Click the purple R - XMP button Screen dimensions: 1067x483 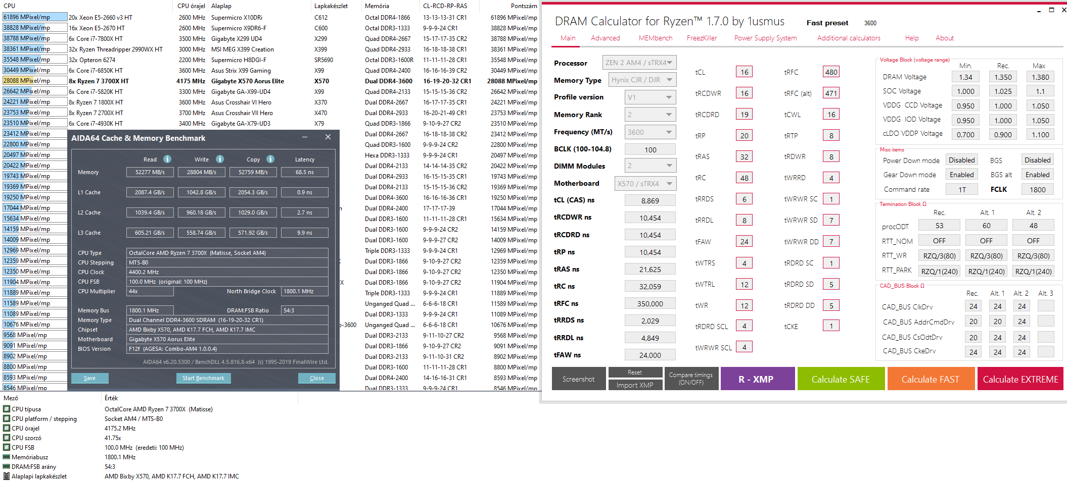coord(757,379)
